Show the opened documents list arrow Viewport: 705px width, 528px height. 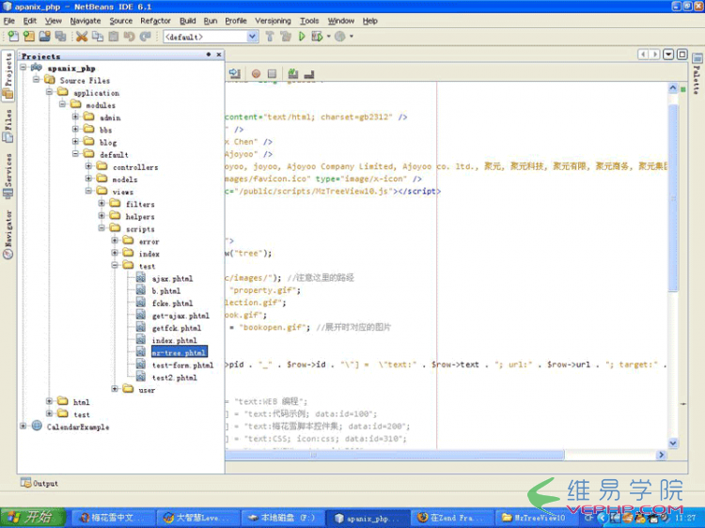click(668, 54)
